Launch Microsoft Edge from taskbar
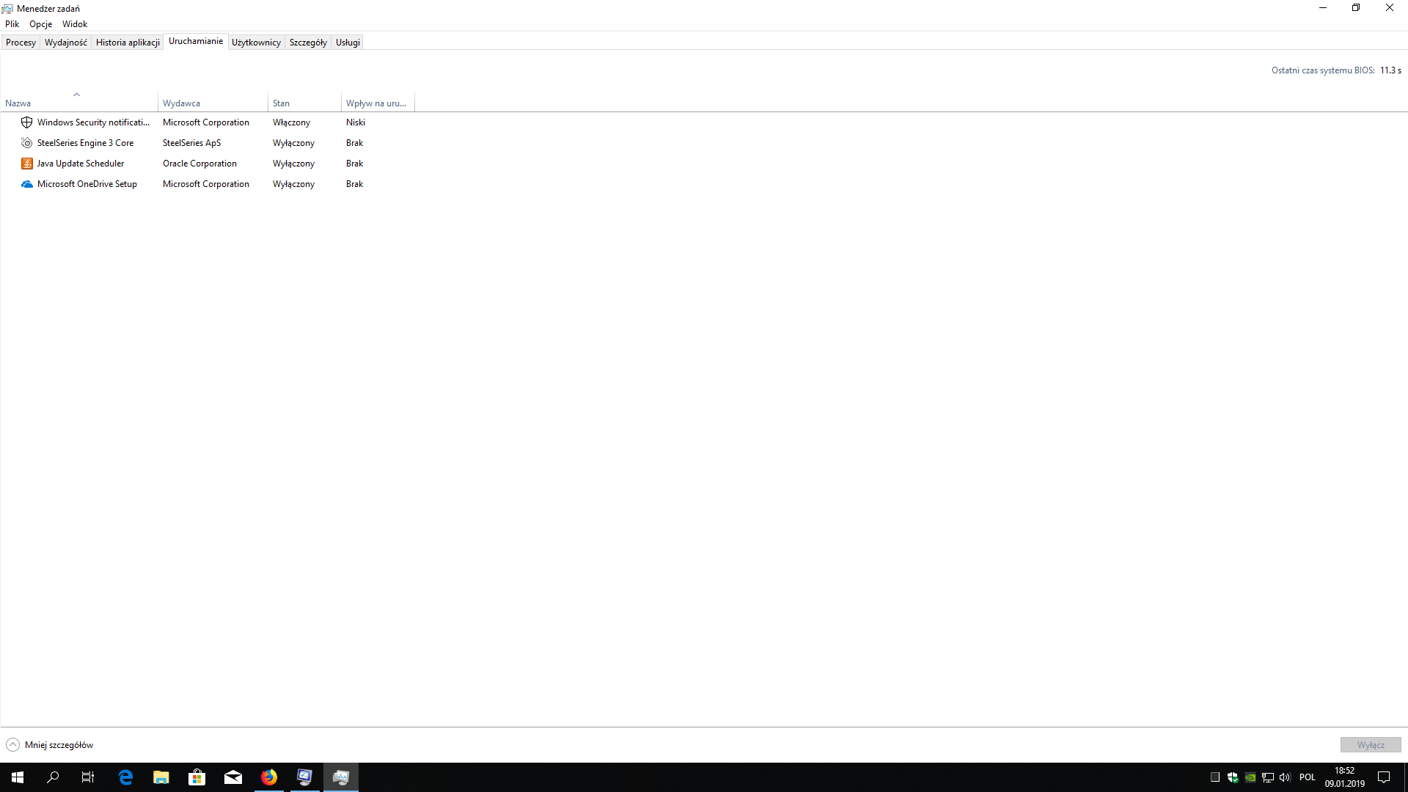The image size is (1408, 792). point(125,777)
